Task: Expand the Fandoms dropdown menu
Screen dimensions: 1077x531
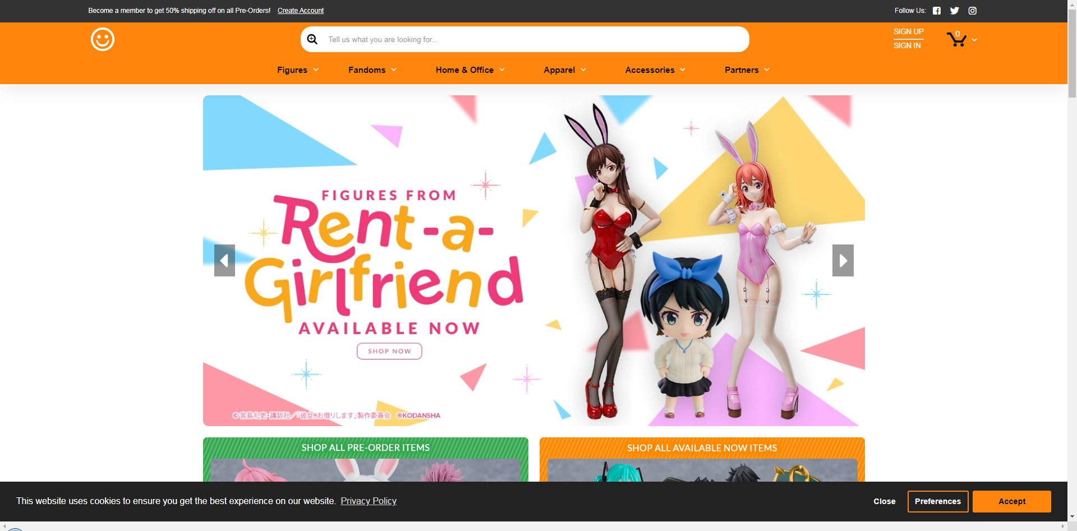Action: [x=372, y=70]
